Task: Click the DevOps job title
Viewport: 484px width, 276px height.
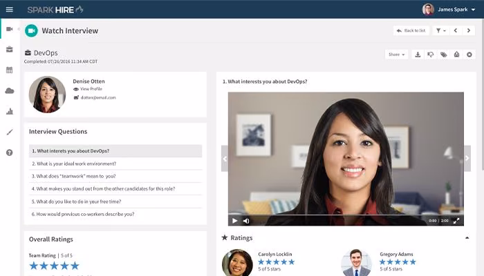Action: pos(46,53)
